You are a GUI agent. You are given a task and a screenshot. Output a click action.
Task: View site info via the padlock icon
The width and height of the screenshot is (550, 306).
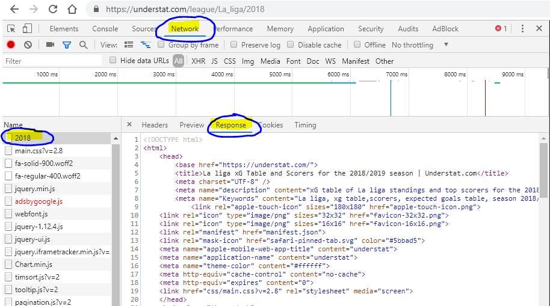click(x=96, y=9)
